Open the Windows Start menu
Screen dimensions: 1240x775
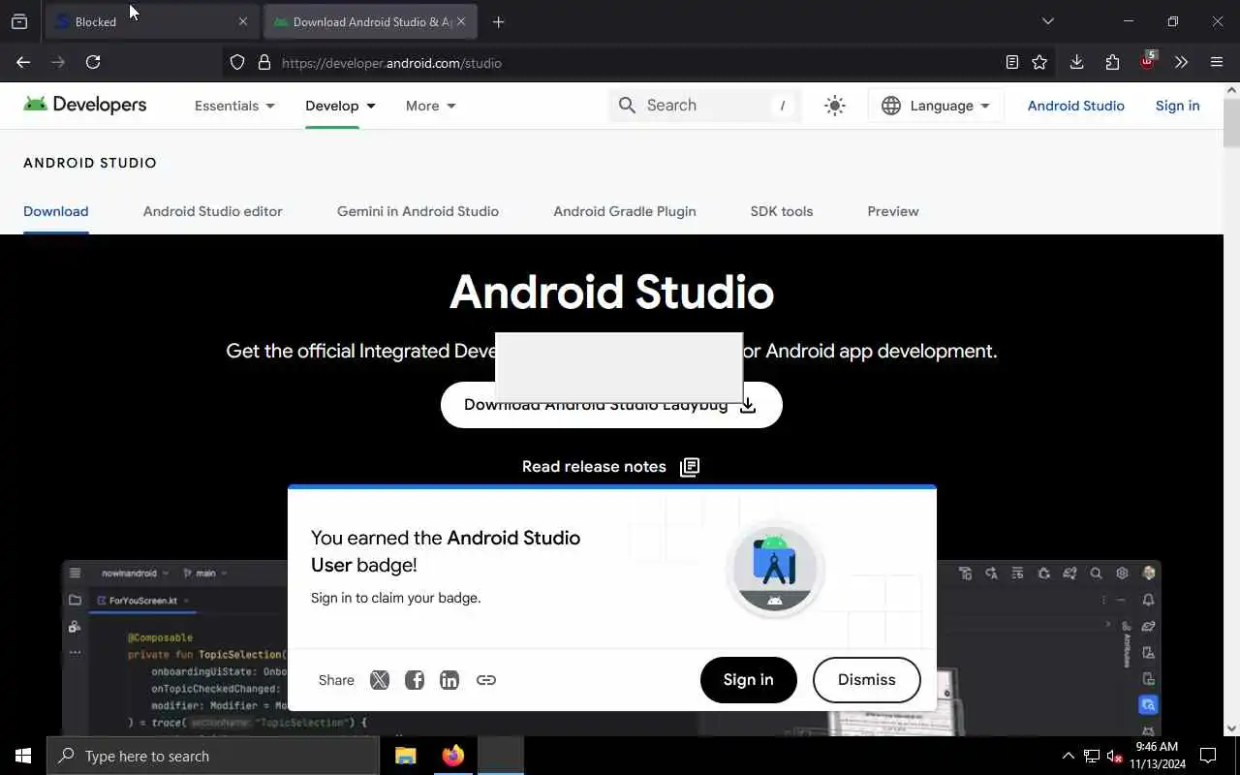[23, 756]
